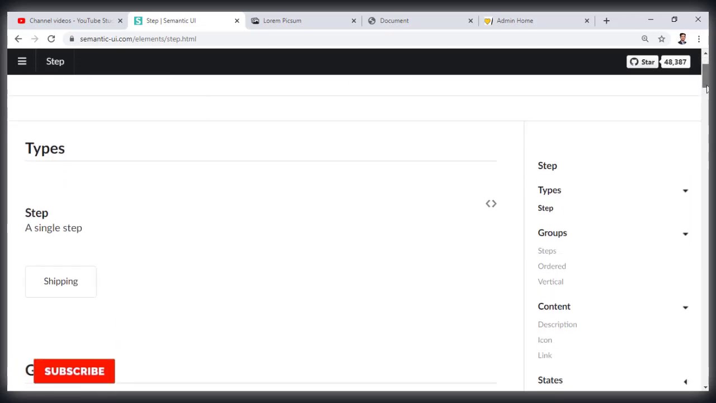Image resolution: width=716 pixels, height=403 pixels.
Task: Open the Chrome profile avatar
Action: [682, 39]
